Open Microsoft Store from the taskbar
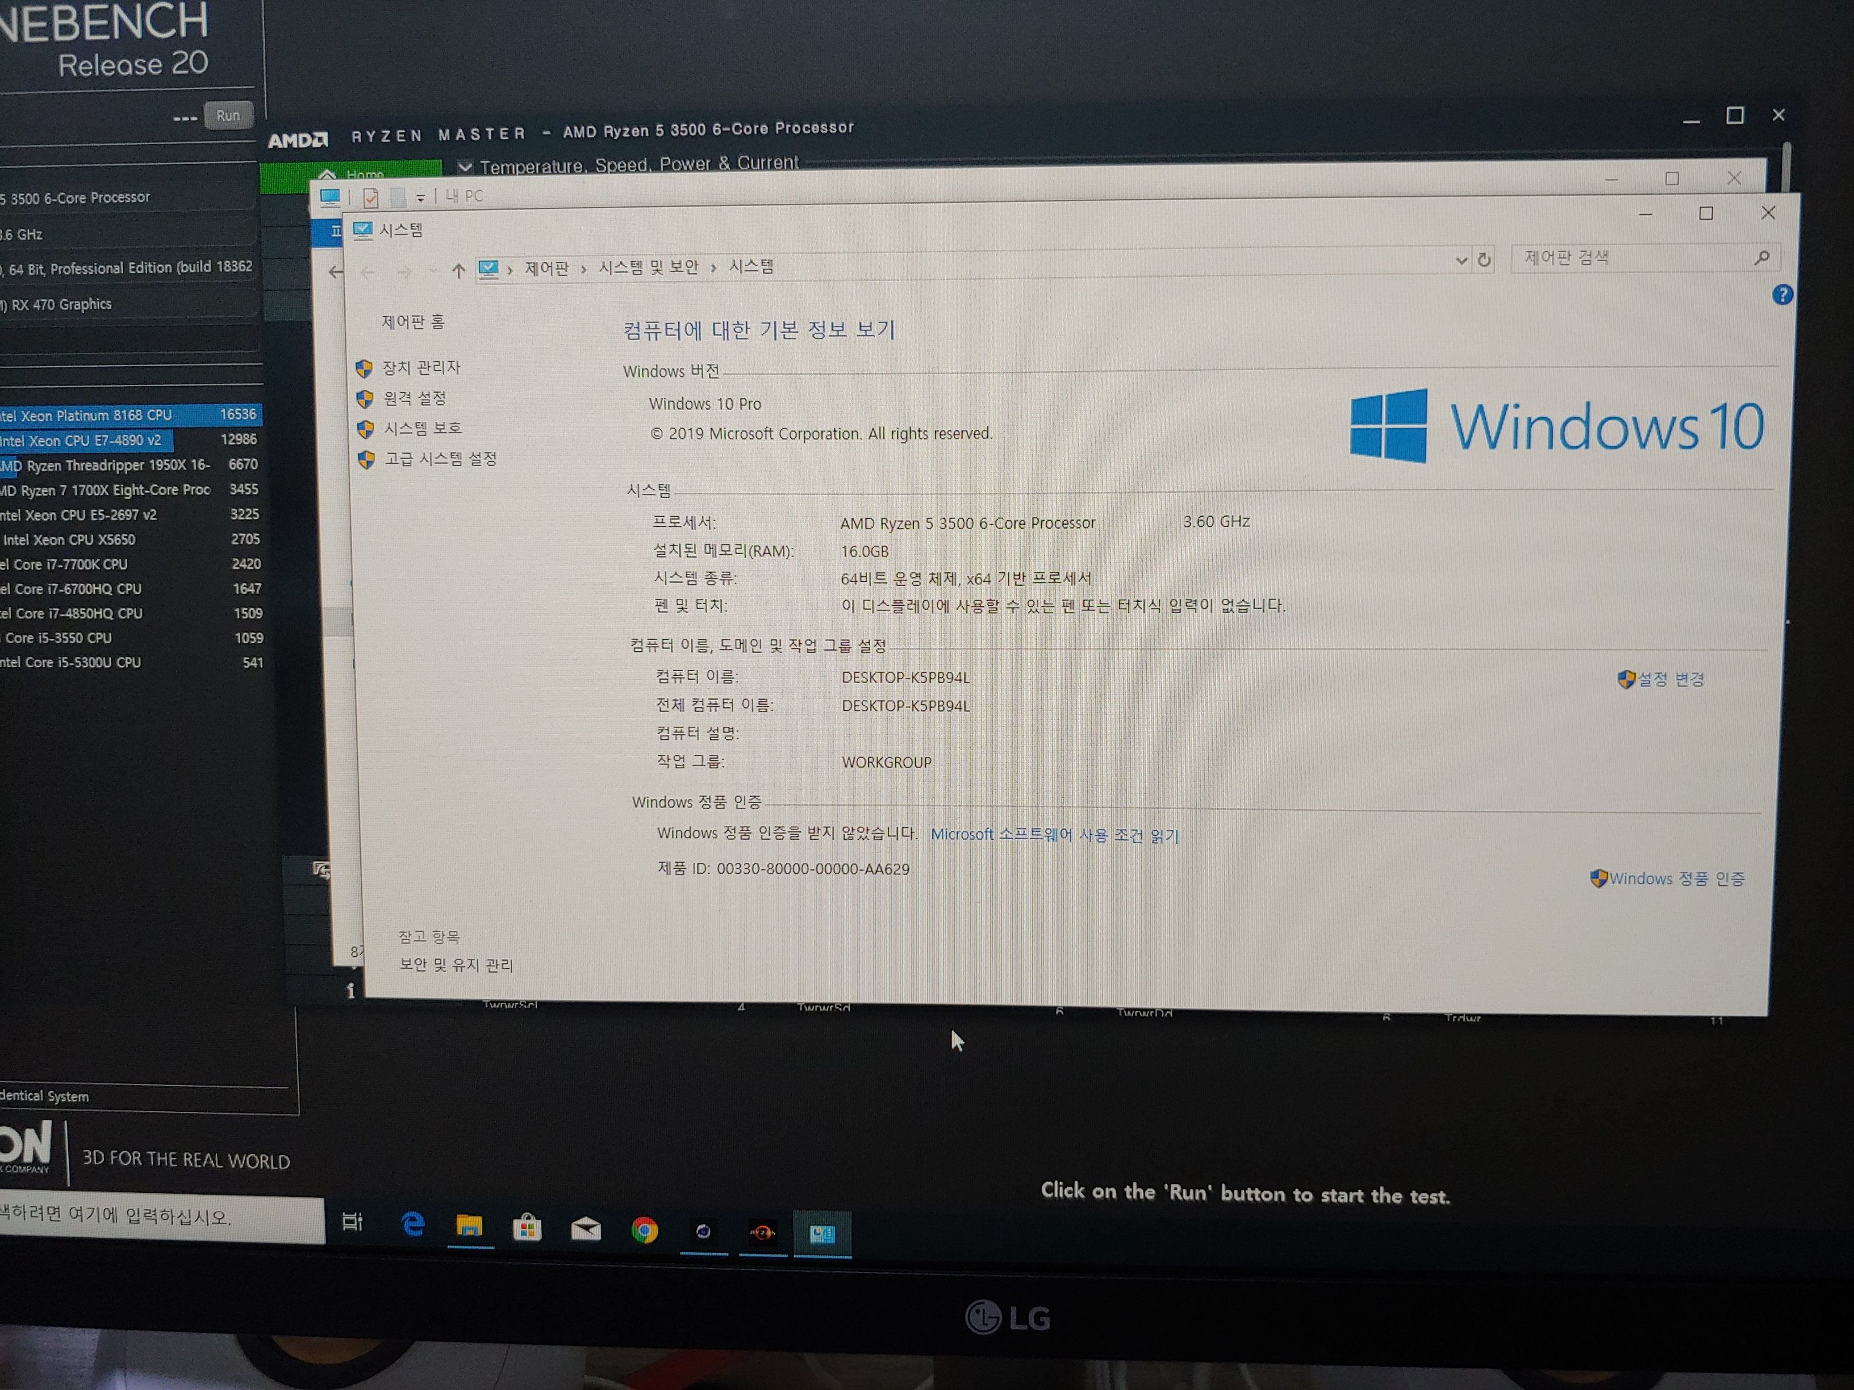 [x=527, y=1228]
